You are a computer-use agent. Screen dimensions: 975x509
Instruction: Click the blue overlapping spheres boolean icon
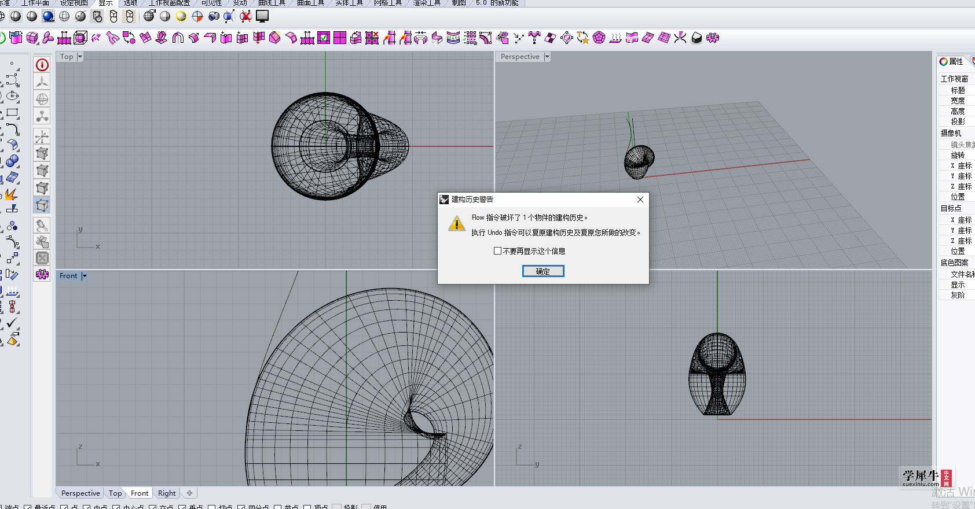point(12,161)
